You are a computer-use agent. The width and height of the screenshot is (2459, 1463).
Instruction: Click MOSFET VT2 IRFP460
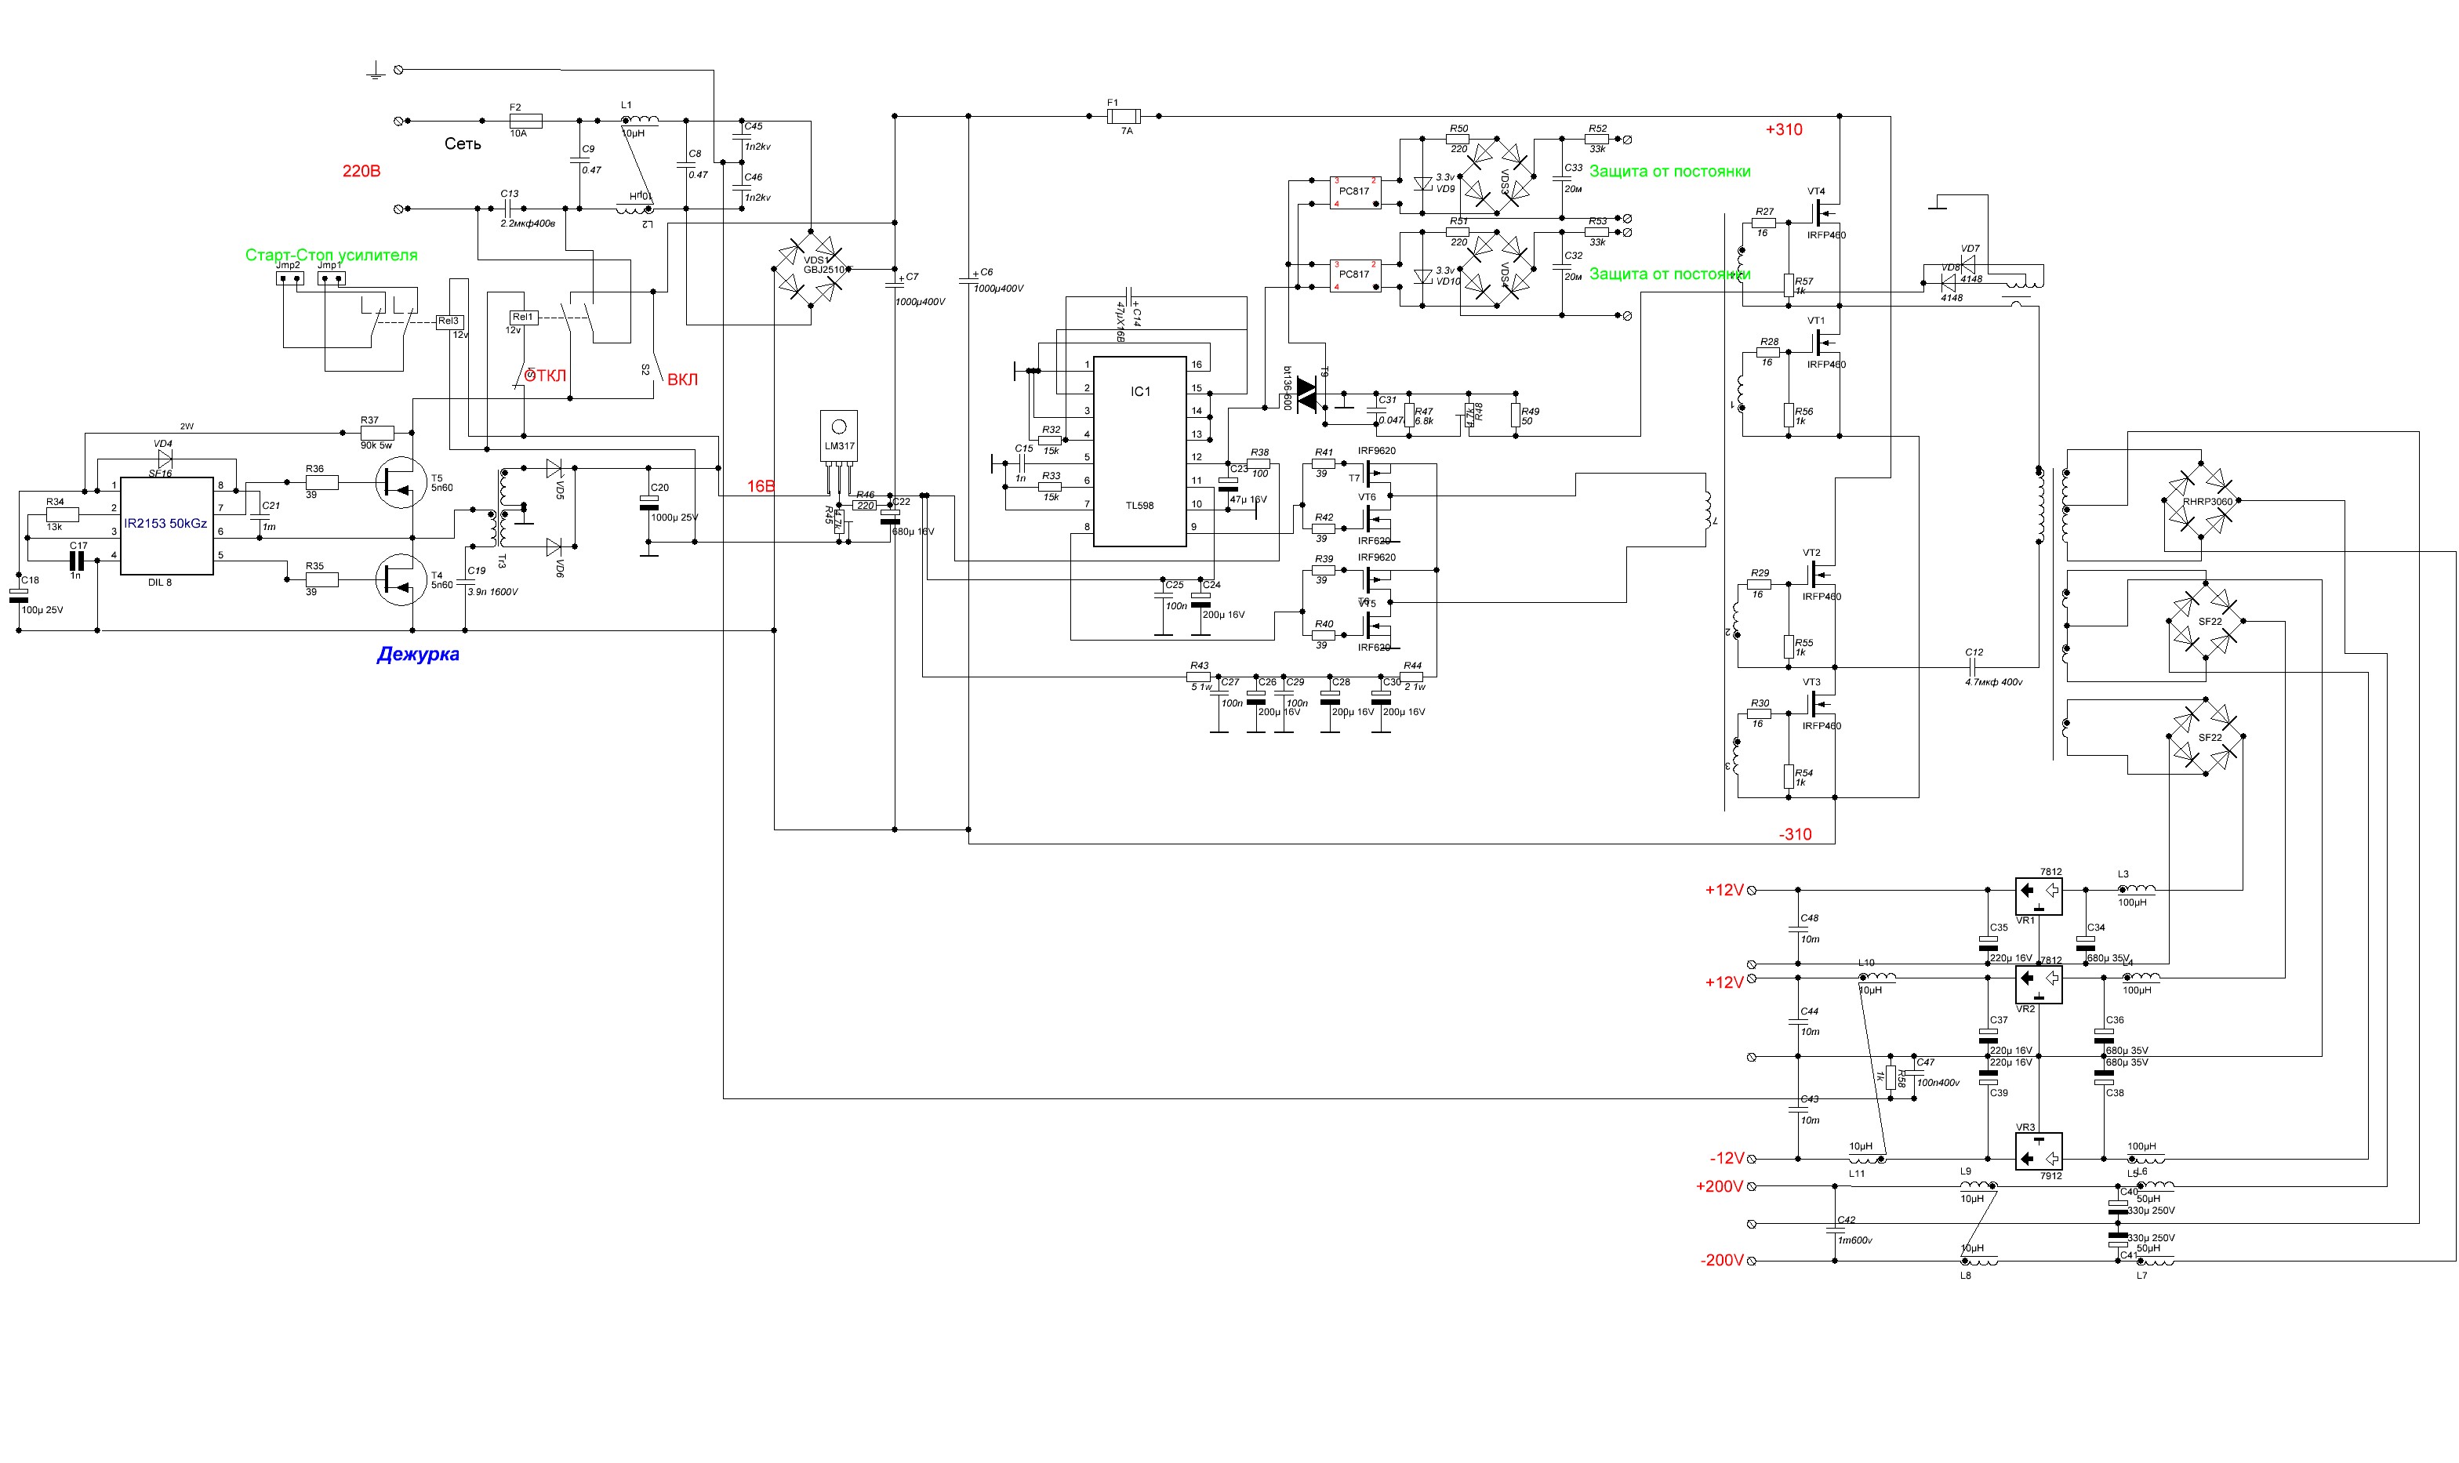click(1820, 575)
